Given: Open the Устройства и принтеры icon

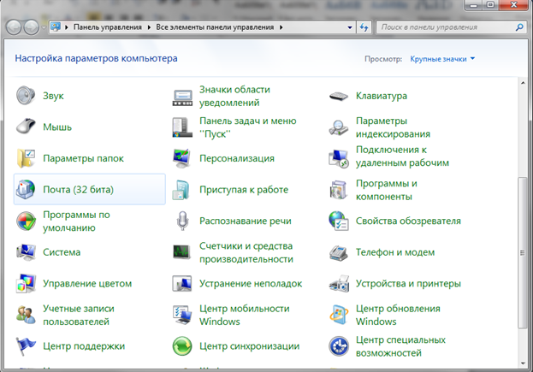Looking at the screenshot, I should point(341,283).
